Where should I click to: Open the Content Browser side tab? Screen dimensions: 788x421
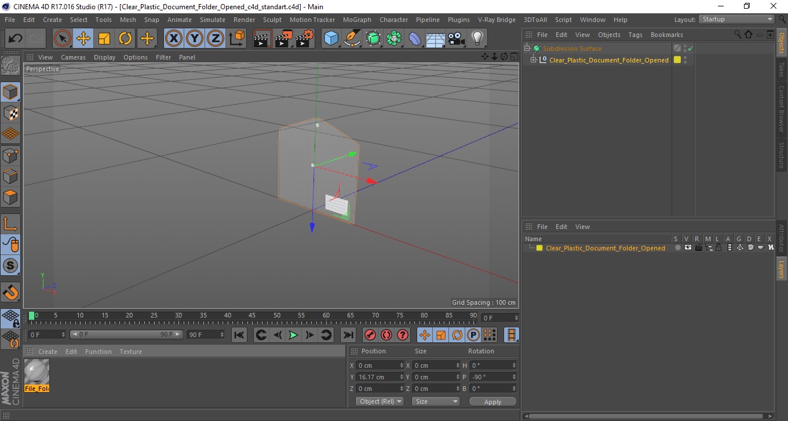[781, 109]
